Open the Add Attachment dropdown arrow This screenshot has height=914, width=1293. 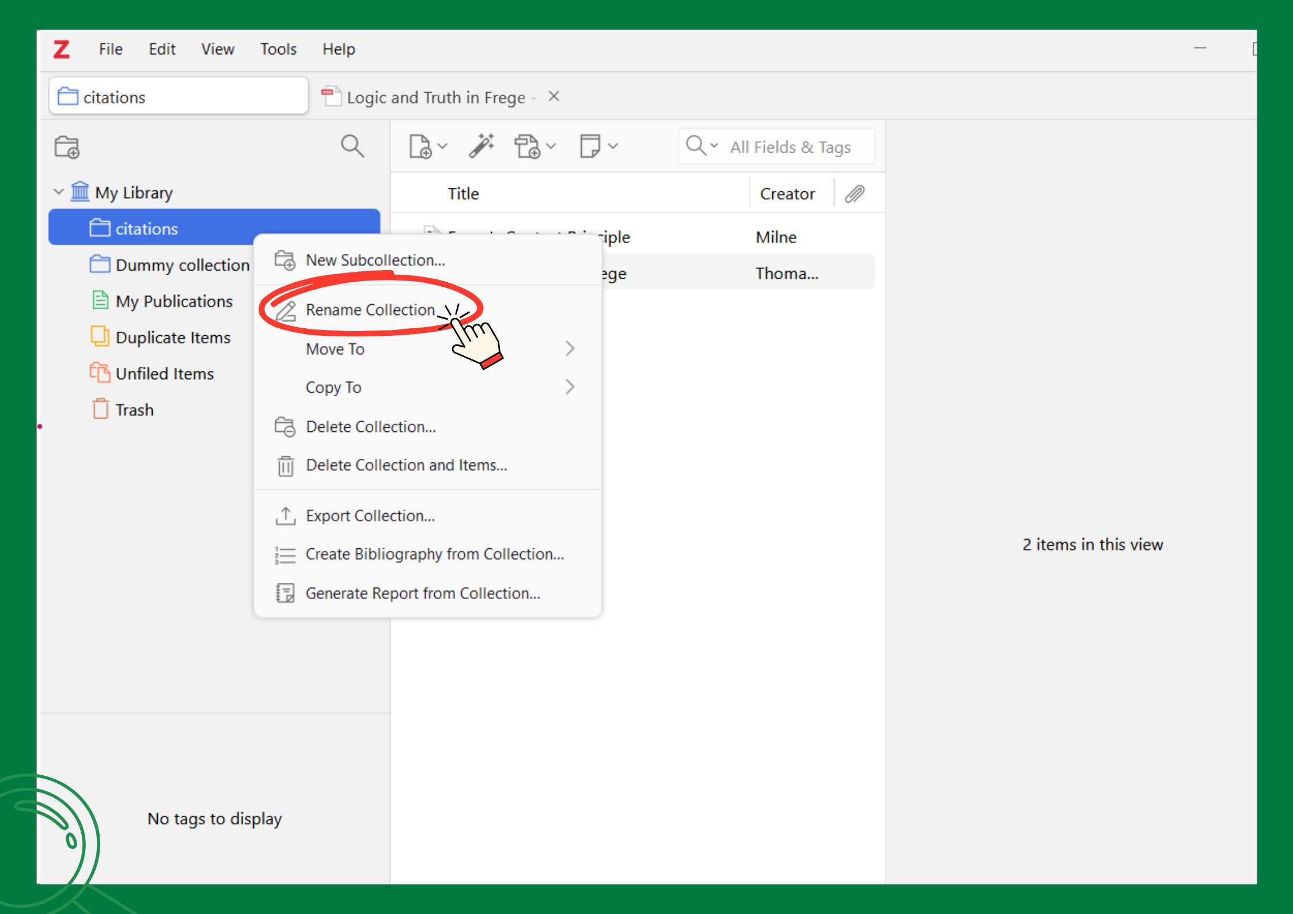click(x=551, y=146)
